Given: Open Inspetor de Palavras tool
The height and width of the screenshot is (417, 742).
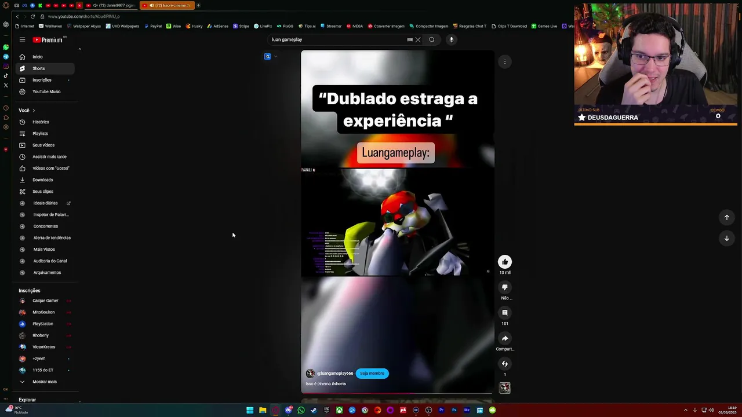Looking at the screenshot, I should tap(45, 215).
